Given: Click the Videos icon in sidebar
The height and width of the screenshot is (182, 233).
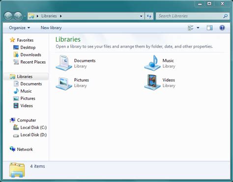Looking at the screenshot, I should click(16, 105).
